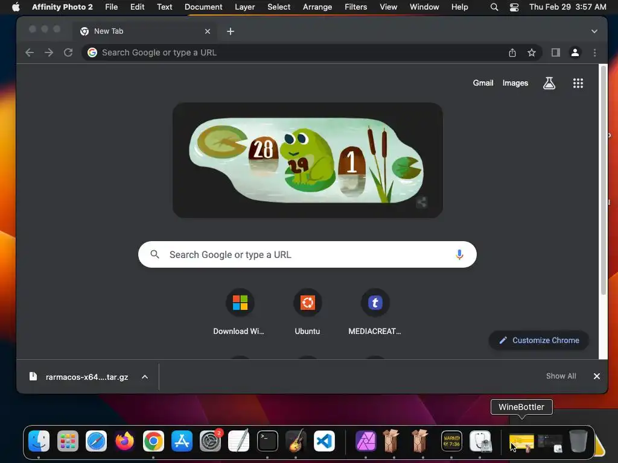Open Spotlight search in the menu bar

494,7
